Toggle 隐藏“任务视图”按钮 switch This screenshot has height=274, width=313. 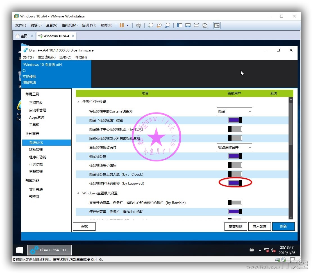click(x=235, y=120)
